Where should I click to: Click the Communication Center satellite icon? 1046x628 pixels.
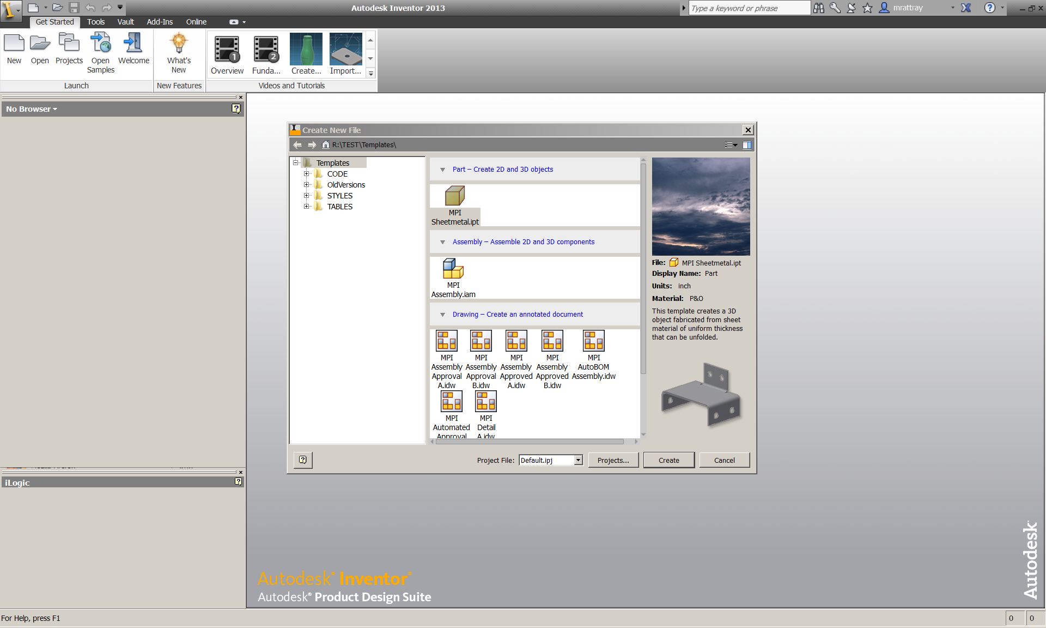851,8
